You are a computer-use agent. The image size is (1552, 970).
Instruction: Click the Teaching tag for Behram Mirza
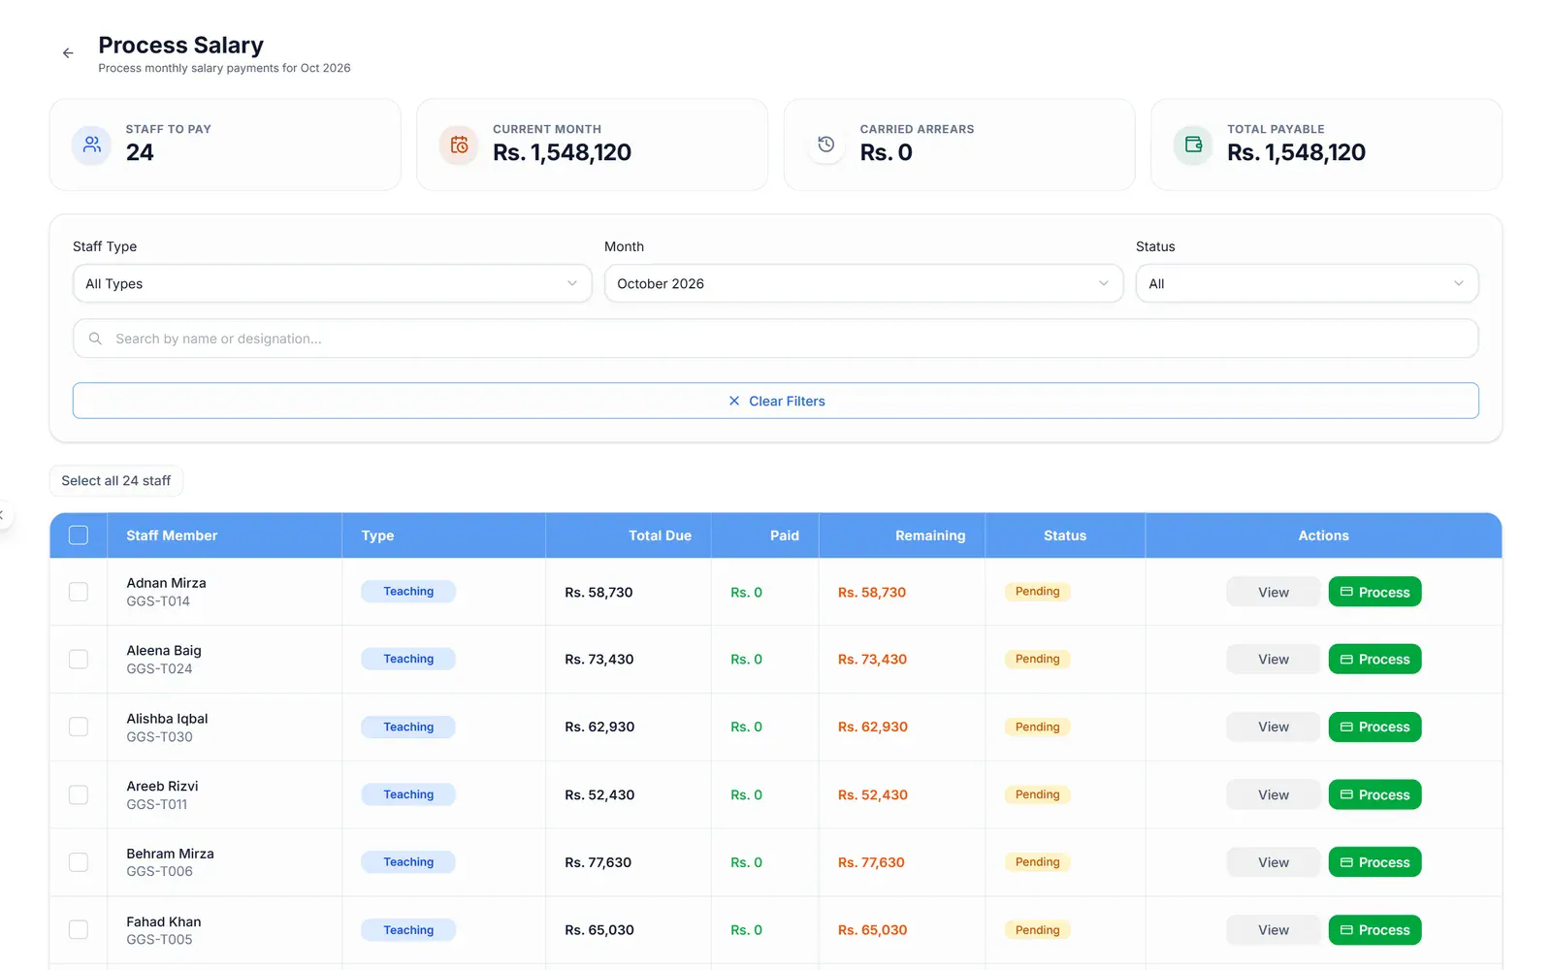coord(408,862)
